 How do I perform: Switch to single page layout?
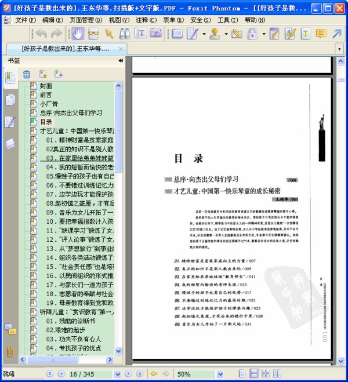click(242, 373)
